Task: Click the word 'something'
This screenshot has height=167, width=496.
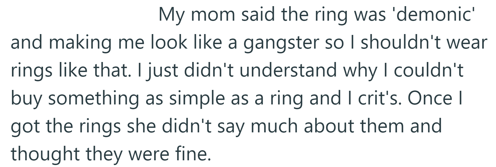Action: point(93,99)
